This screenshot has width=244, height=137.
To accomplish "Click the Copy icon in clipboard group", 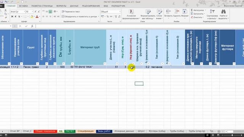I will click(x=5, y=14).
